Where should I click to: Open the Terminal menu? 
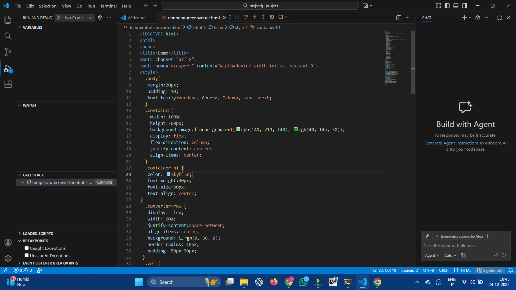pos(108,6)
